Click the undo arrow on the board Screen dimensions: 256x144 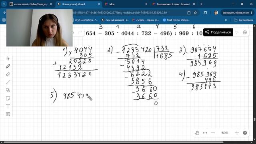click(x=73, y=33)
